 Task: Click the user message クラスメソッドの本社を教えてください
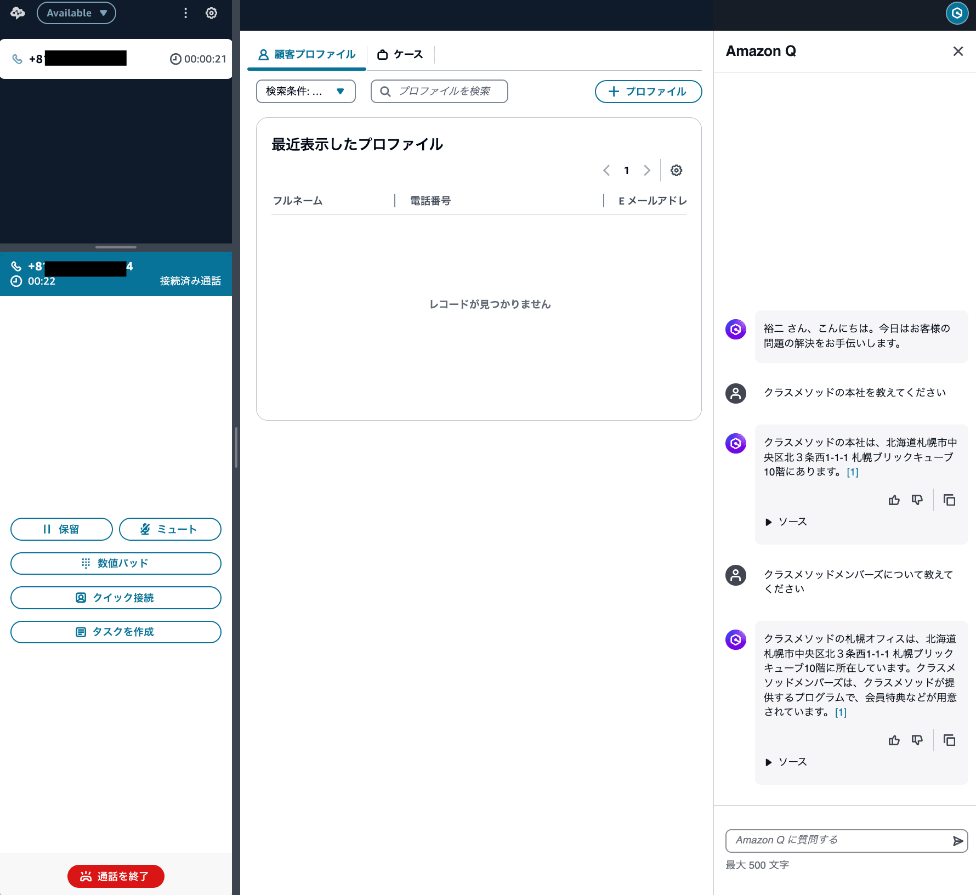click(x=855, y=393)
